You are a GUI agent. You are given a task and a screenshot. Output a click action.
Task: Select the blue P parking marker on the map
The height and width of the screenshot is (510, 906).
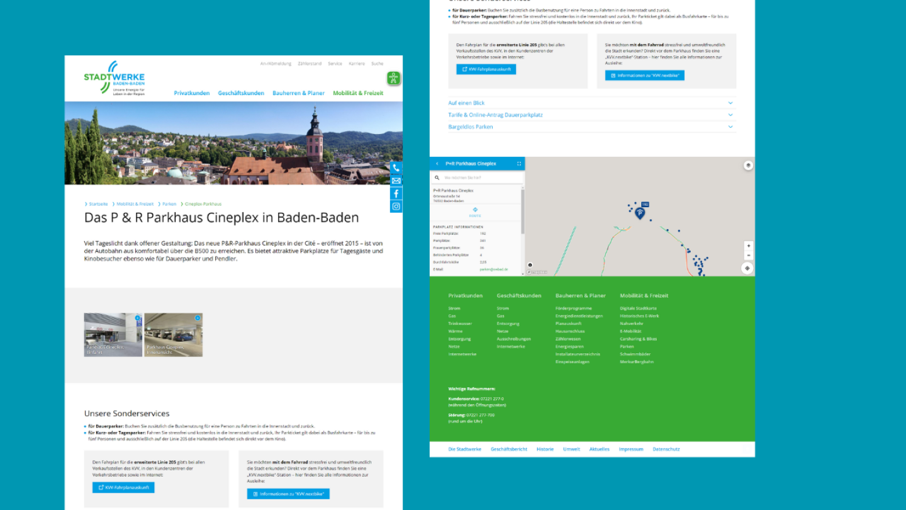[640, 214]
